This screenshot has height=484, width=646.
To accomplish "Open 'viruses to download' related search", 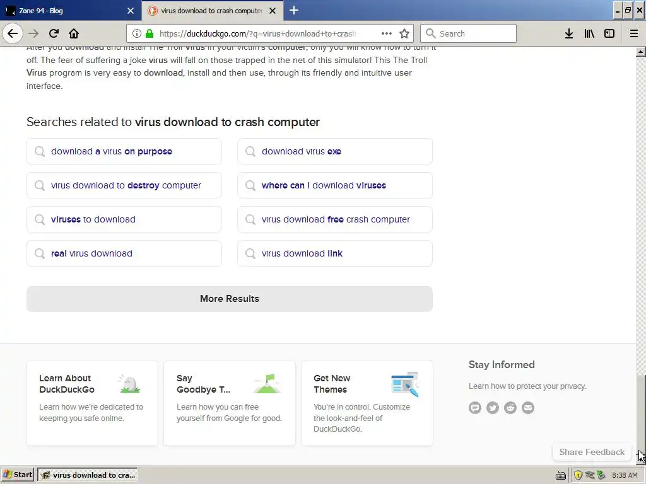I will [124, 220].
